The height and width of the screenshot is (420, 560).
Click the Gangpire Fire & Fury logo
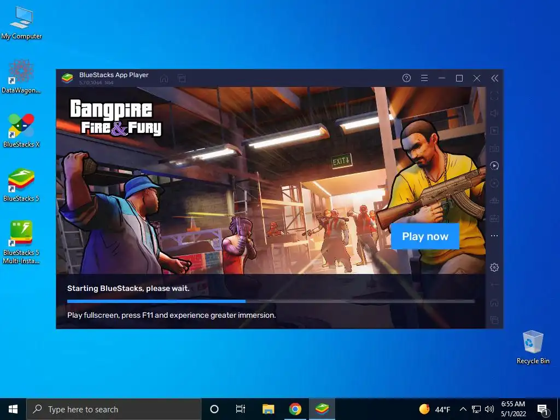115,118
